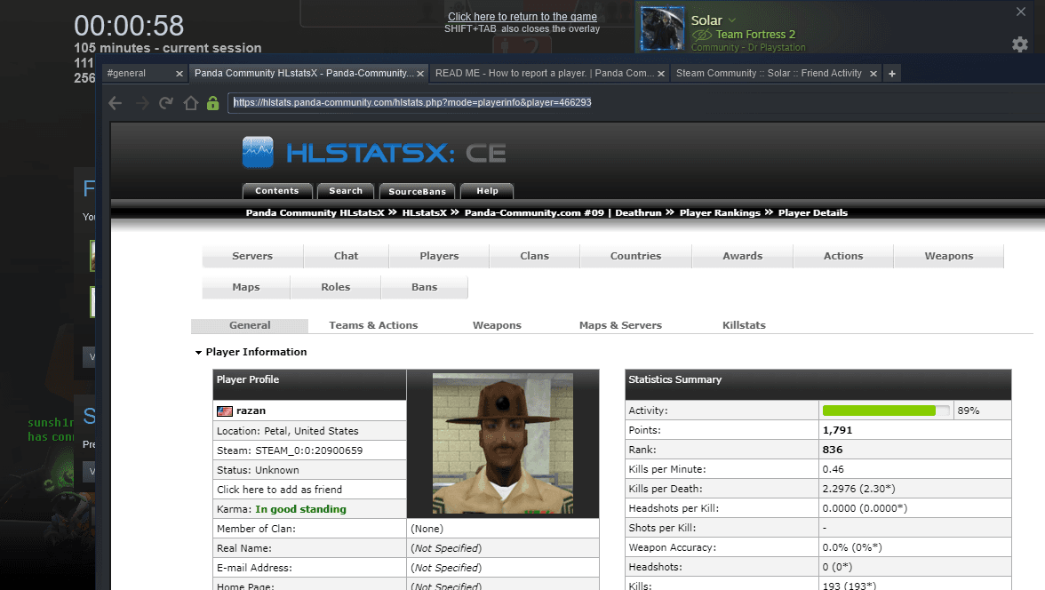
Task: Click the HLstatsX: CE logo
Action: (x=374, y=153)
